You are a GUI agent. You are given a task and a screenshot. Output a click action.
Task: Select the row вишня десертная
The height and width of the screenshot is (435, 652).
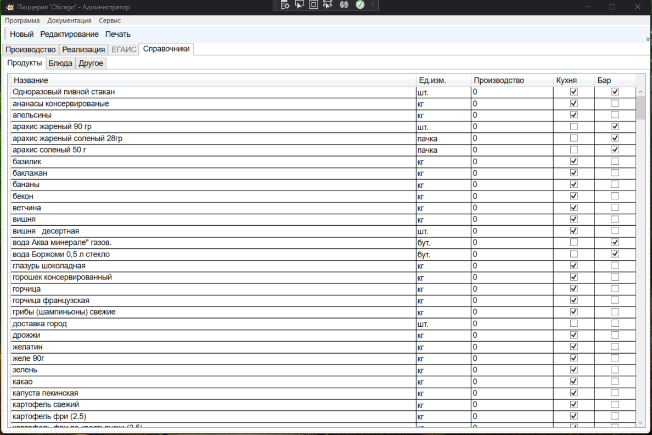pyautogui.click(x=323, y=231)
